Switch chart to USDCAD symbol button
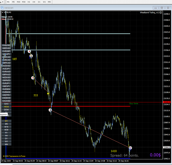The image size is (172, 165). click(x=6, y=57)
